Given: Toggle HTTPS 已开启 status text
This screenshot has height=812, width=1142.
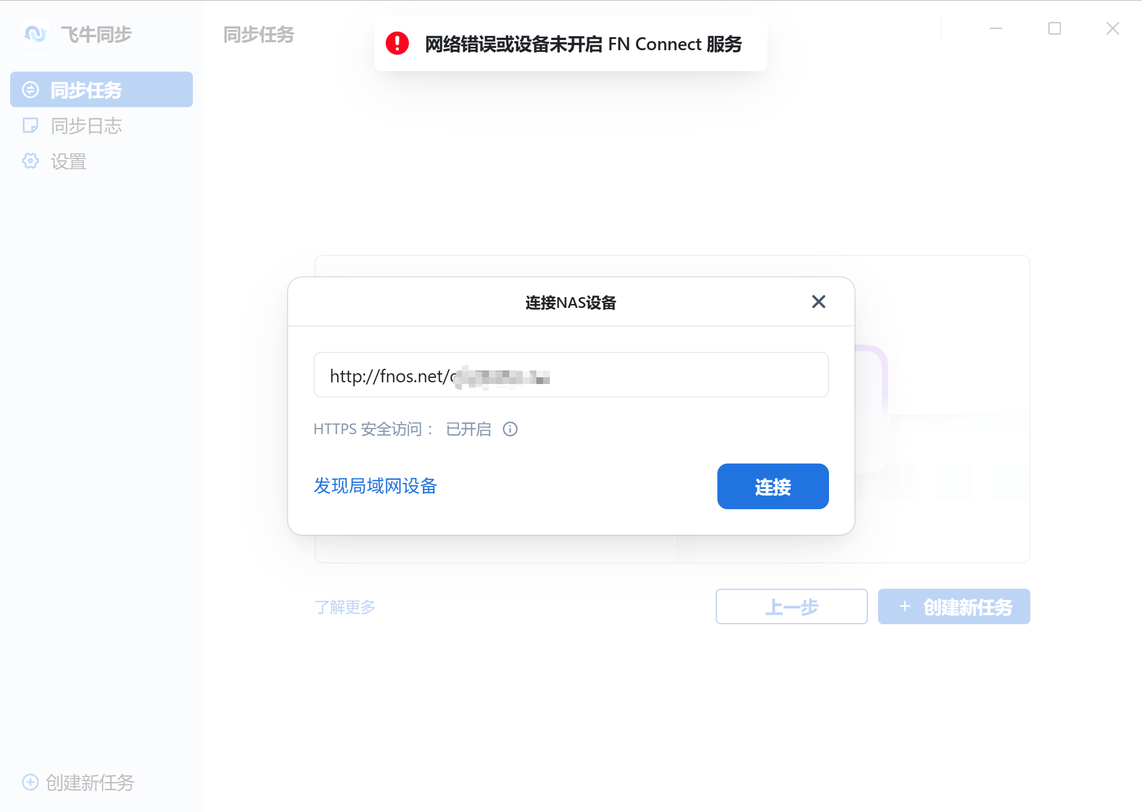Looking at the screenshot, I should pyautogui.click(x=468, y=429).
